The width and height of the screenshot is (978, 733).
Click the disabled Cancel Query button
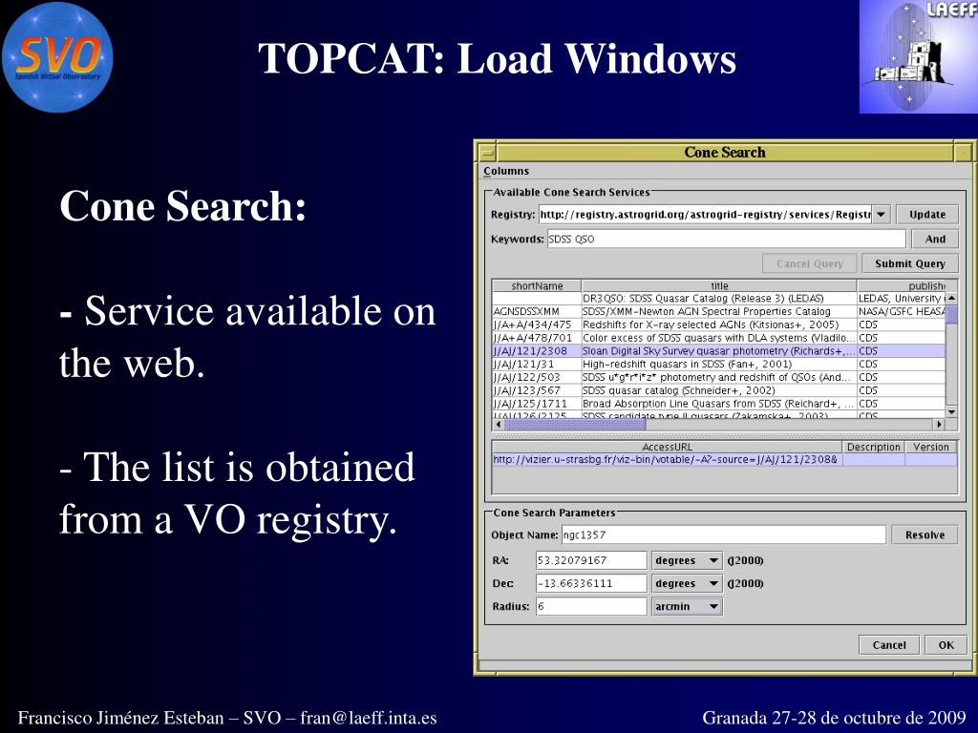[x=810, y=263]
